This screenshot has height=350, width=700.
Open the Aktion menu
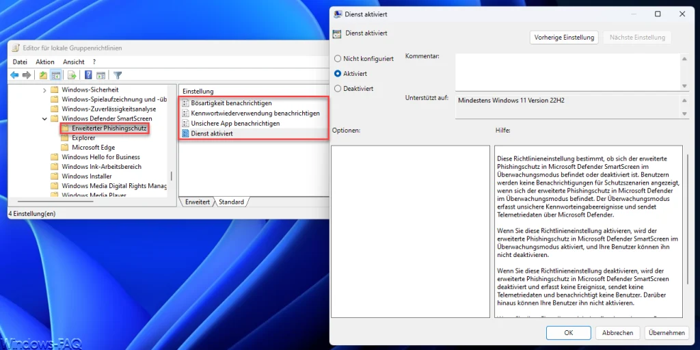coord(45,62)
